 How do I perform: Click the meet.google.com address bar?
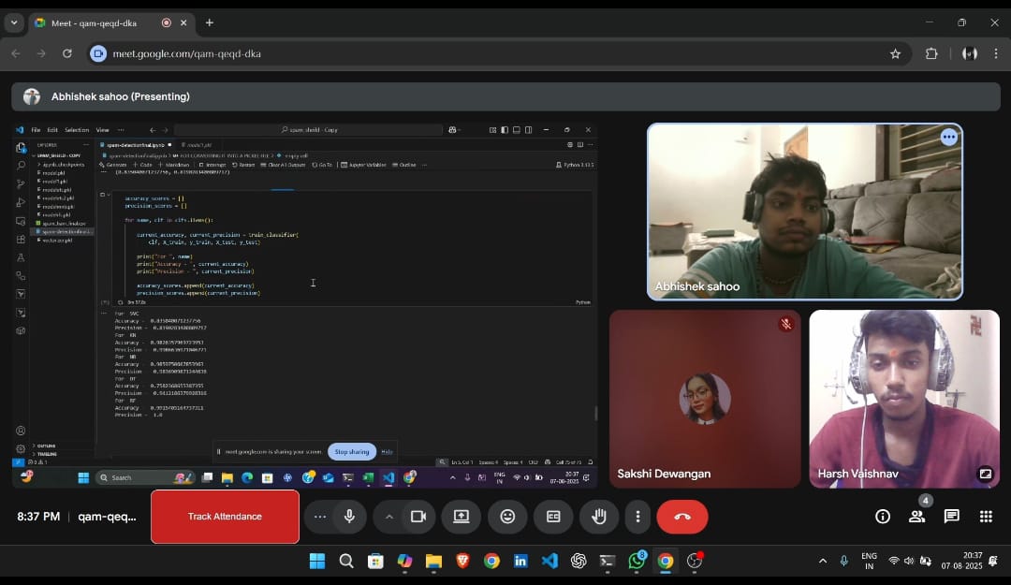click(468, 53)
